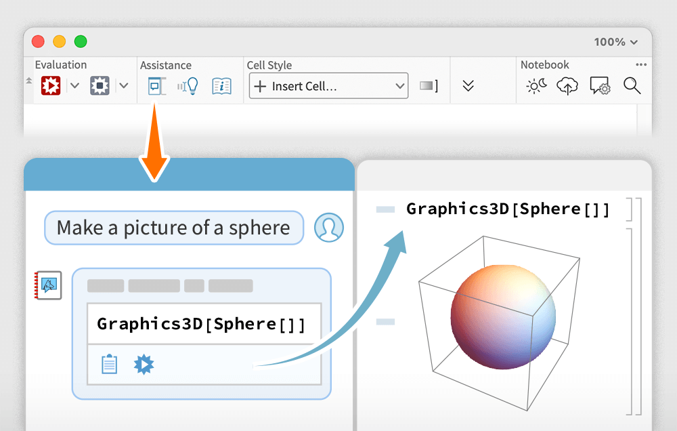Open the chat settings gear icon

point(600,86)
